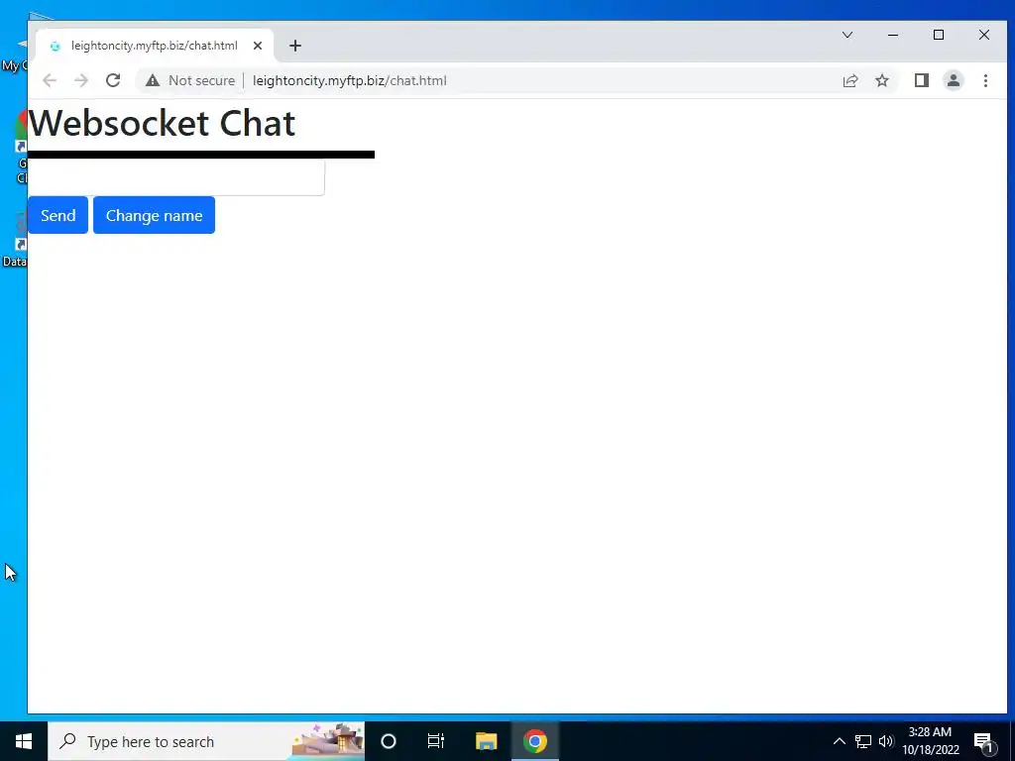Close the leightoncity chat tab
This screenshot has height=761, width=1015.
click(258, 46)
